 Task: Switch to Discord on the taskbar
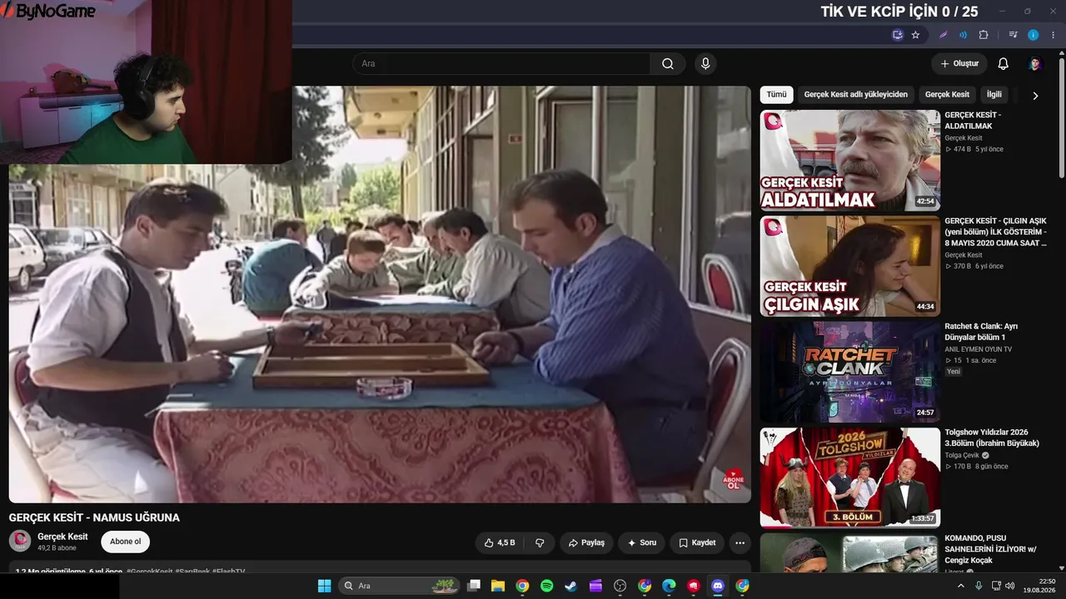pyautogui.click(x=718, y=586)
